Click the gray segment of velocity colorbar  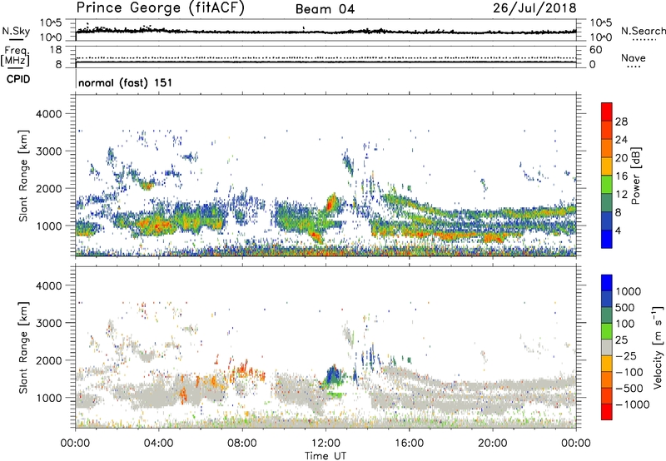(607, 347)
